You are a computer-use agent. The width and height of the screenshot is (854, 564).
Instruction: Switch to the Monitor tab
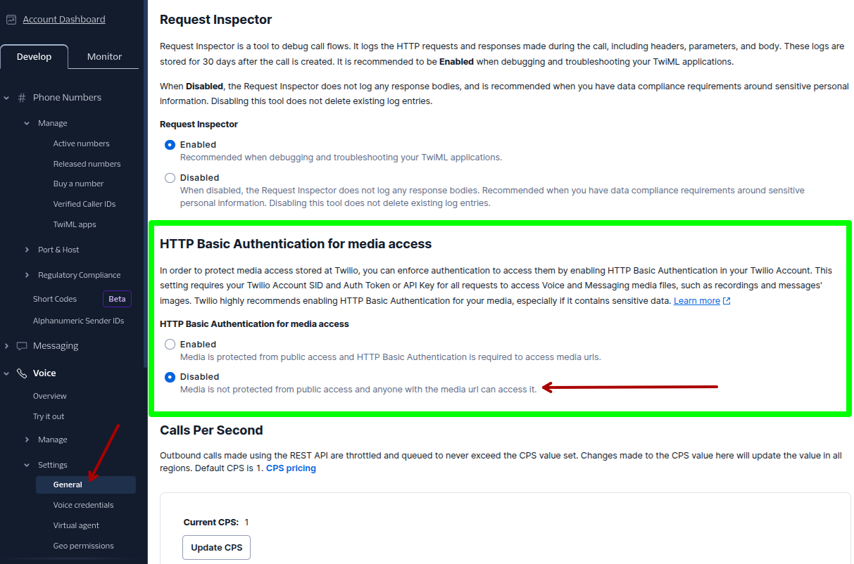(104, 57)
